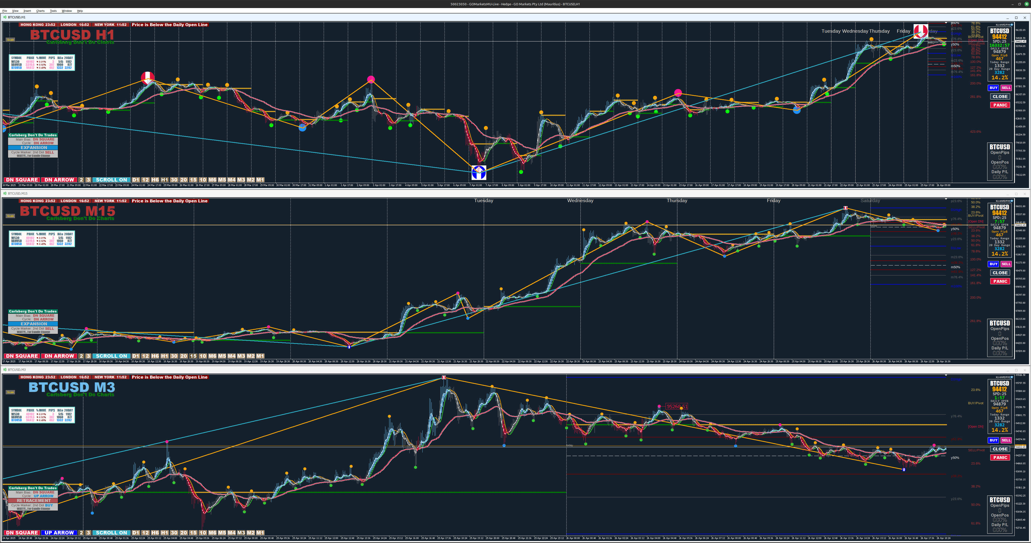The height and width of the screenshot is (543, 1031).
Task: Toggle DN SQUARE bias button on M15 chart
Action: pyautogui.click(x=22, y=356)
